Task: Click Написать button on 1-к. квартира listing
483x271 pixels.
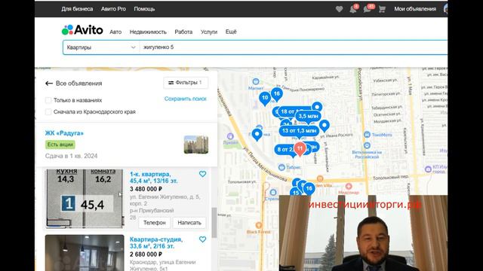Action: (x=189, y=223)
